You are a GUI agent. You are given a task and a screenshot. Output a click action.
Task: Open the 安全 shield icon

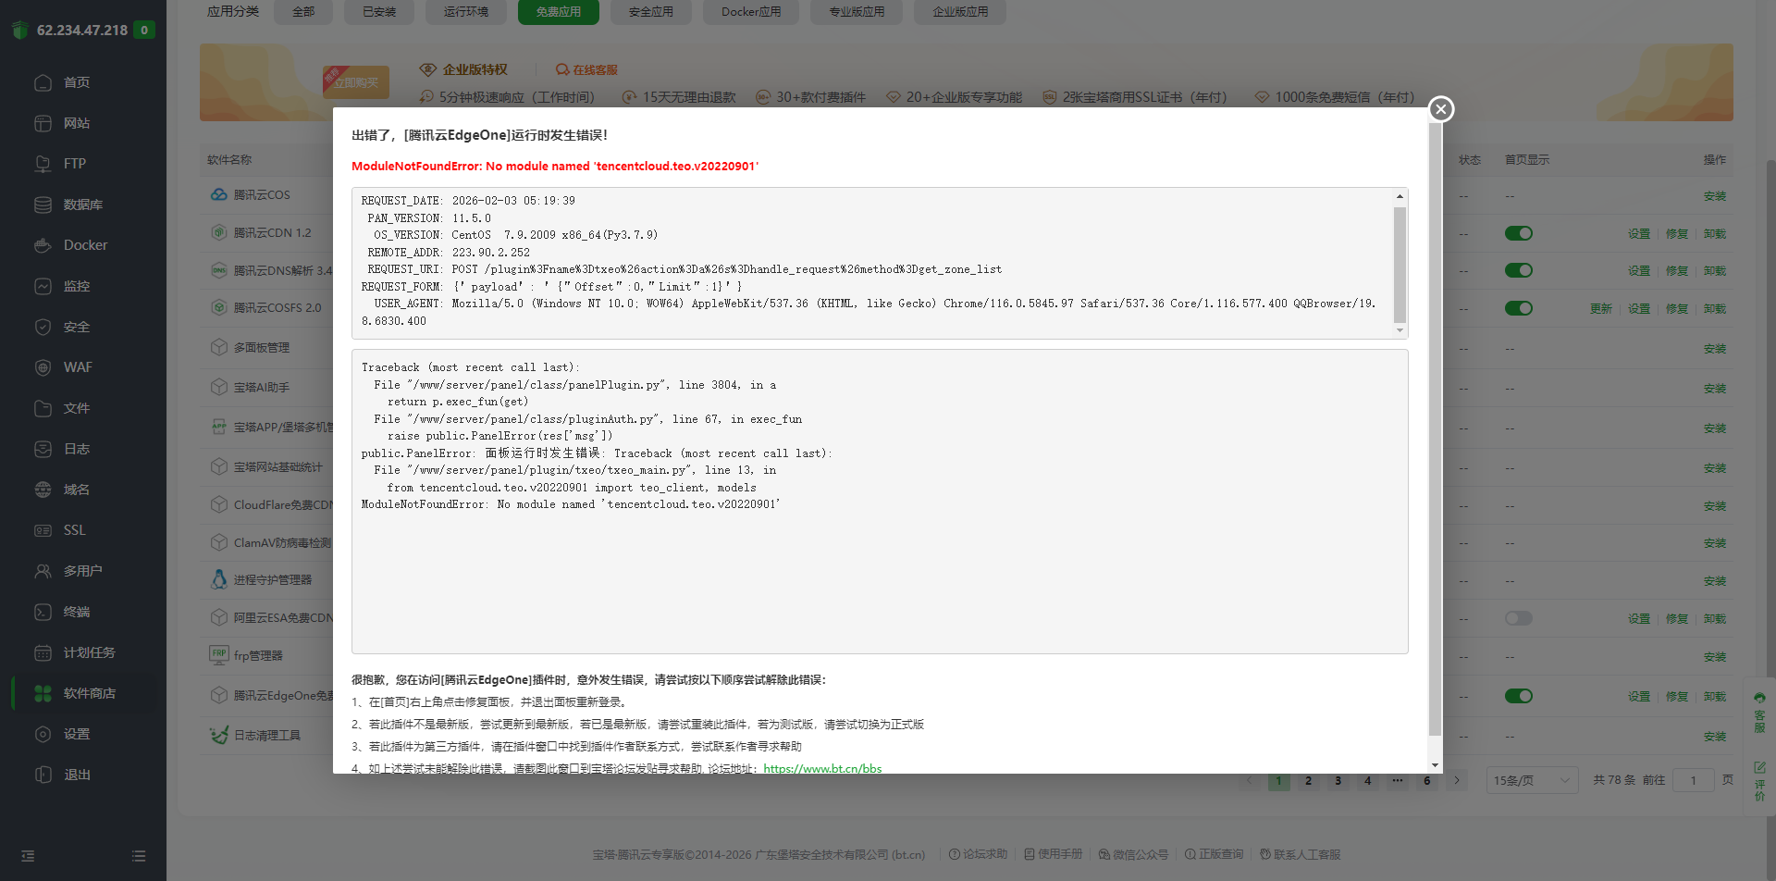point(43,327)
